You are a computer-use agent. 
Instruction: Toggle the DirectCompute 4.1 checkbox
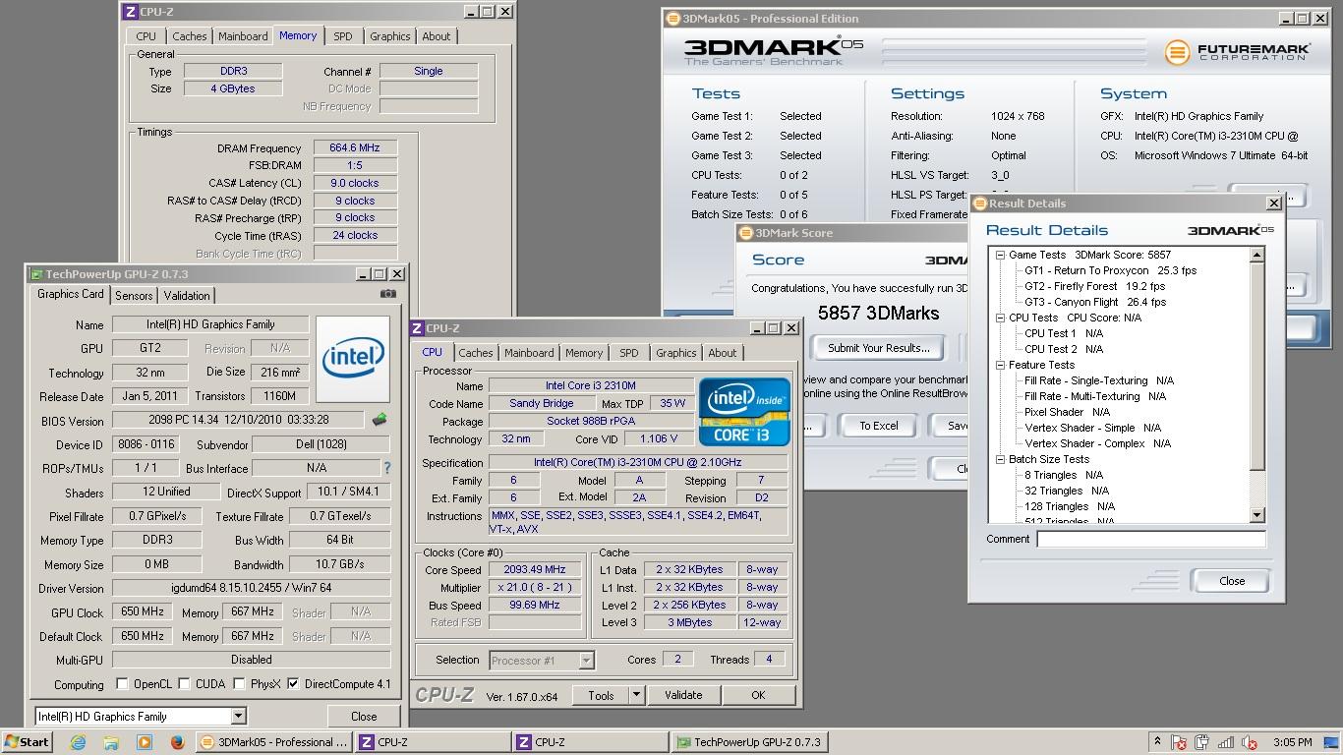click(x=293, y=684)
